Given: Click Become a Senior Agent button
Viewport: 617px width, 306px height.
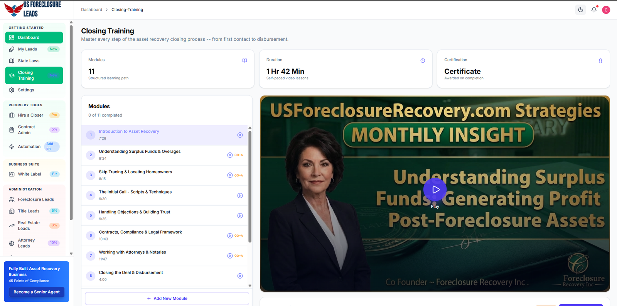Looking at the screenshot, I should click(37, 292).
